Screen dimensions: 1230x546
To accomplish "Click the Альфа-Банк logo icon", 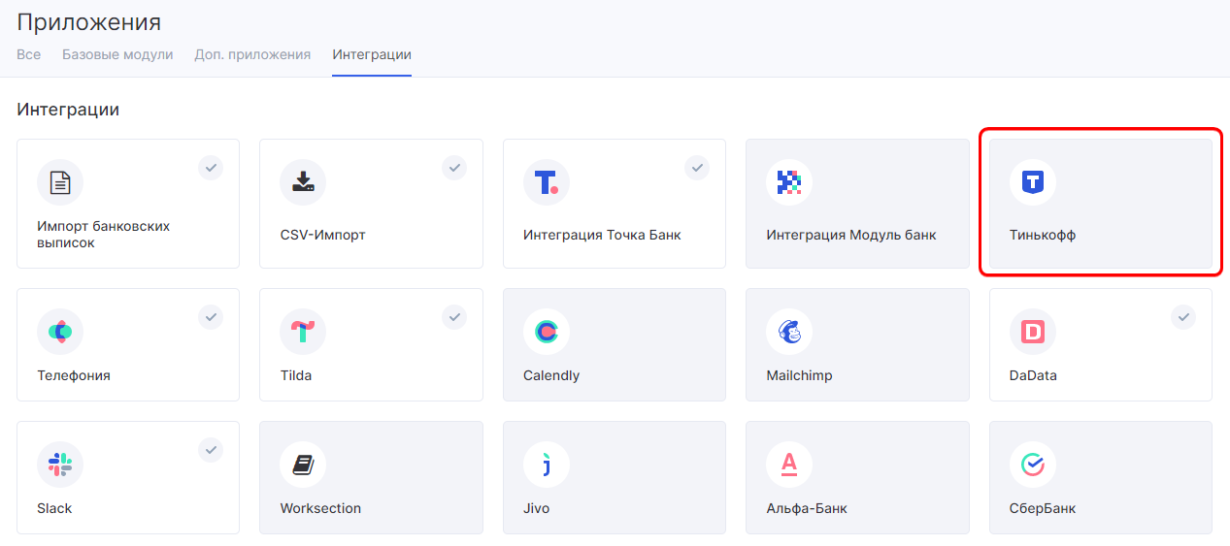I will tap(789, 465).
